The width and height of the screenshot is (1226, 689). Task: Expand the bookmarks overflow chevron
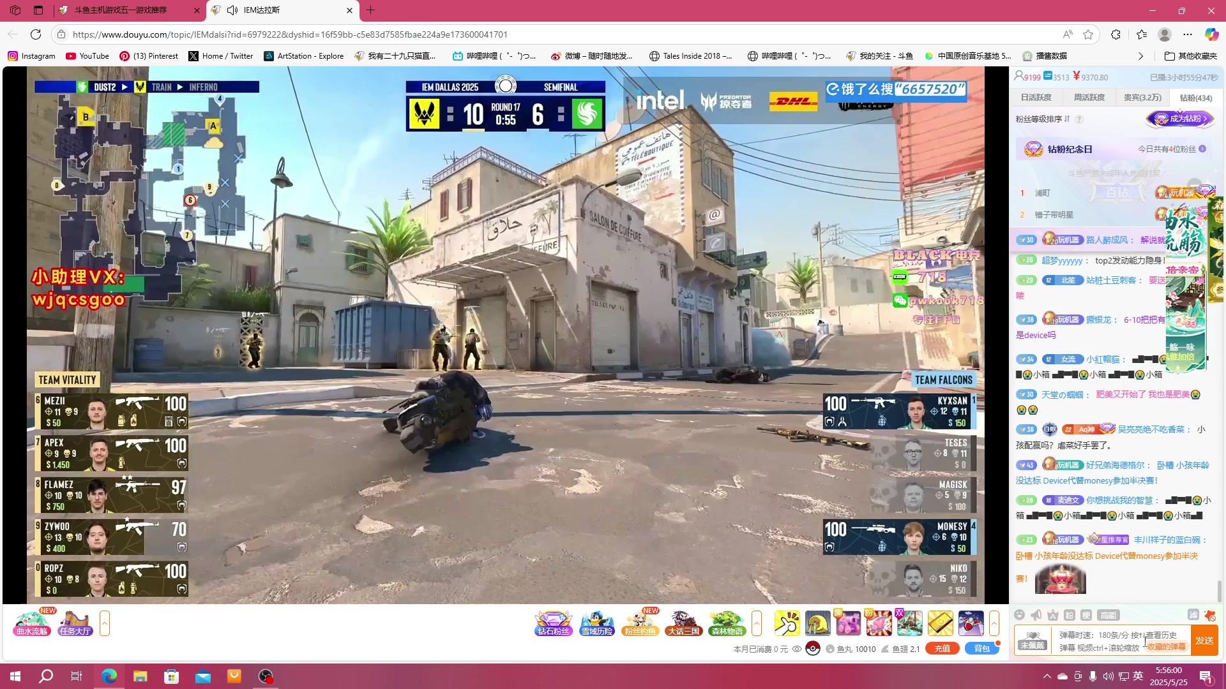click(1140, 56)
